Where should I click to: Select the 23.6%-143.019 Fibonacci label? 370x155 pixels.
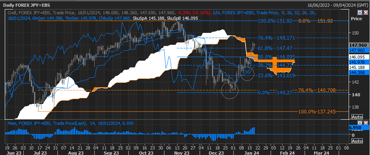(x=277, y=75)
